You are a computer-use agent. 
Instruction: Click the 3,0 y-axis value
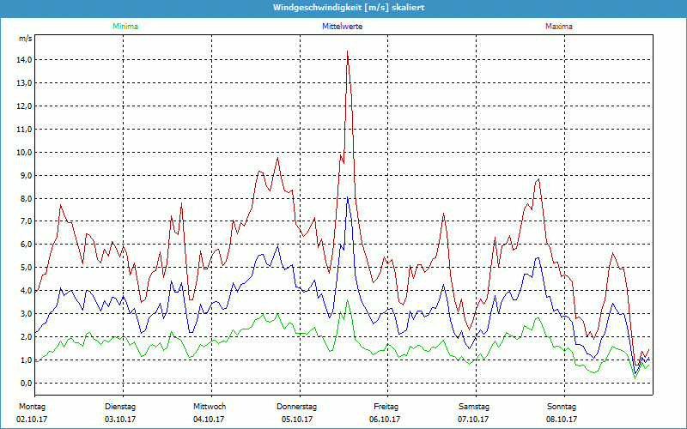point(27,314)
